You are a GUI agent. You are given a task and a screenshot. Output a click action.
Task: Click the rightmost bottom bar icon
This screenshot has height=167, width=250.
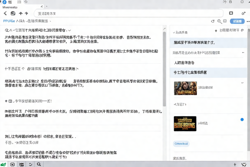point(244,164)
